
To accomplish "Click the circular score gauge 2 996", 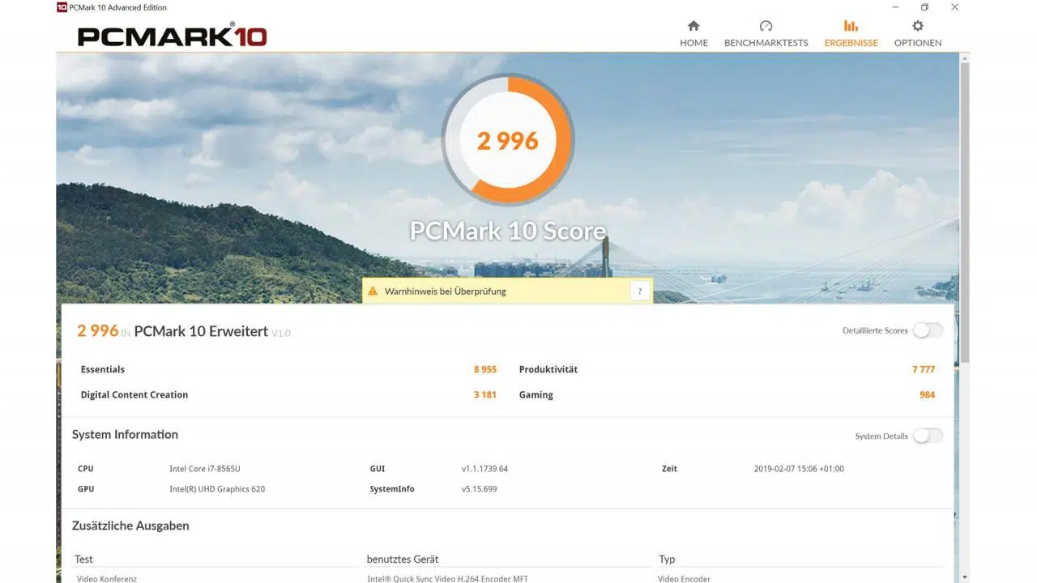I will (508, 140).
